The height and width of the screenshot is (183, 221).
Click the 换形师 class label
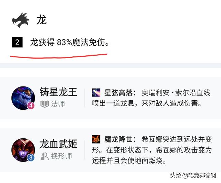coord(61,156)
